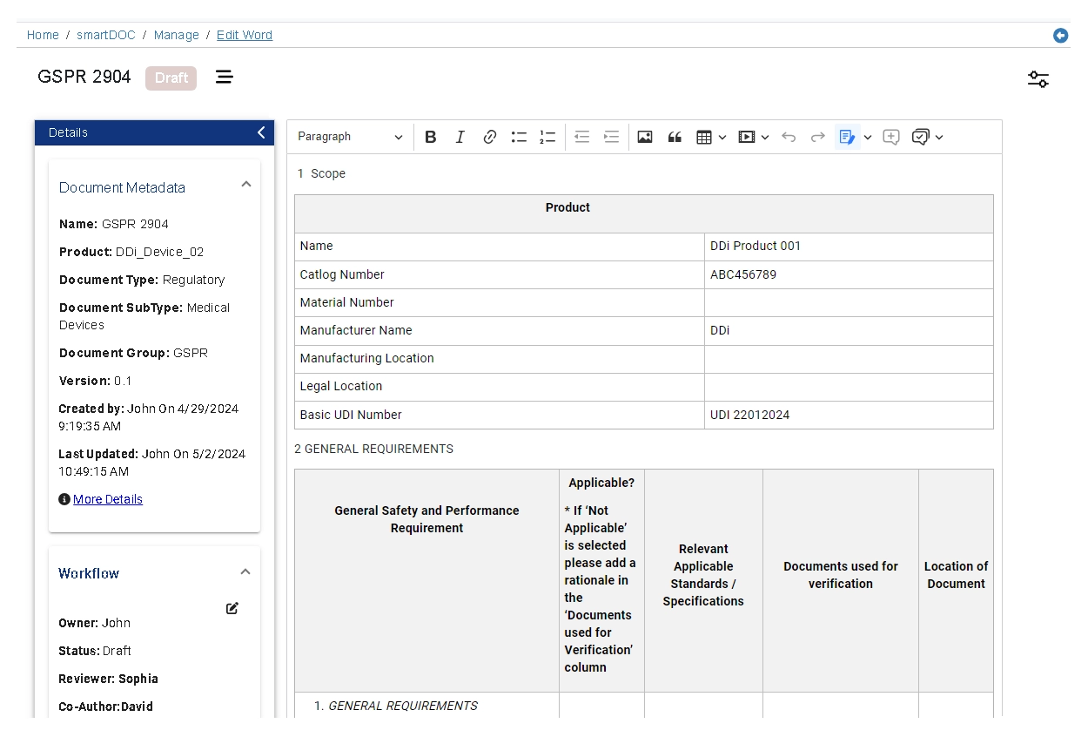Click the insert link icon
This screenshot has height=737, width=1088.
tap(490, 137)
